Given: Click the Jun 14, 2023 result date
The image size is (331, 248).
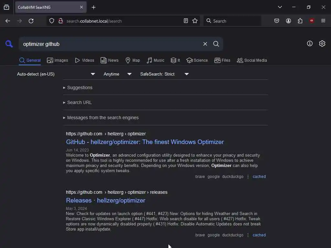Looking at the screenshot, I should click(77, 150).
